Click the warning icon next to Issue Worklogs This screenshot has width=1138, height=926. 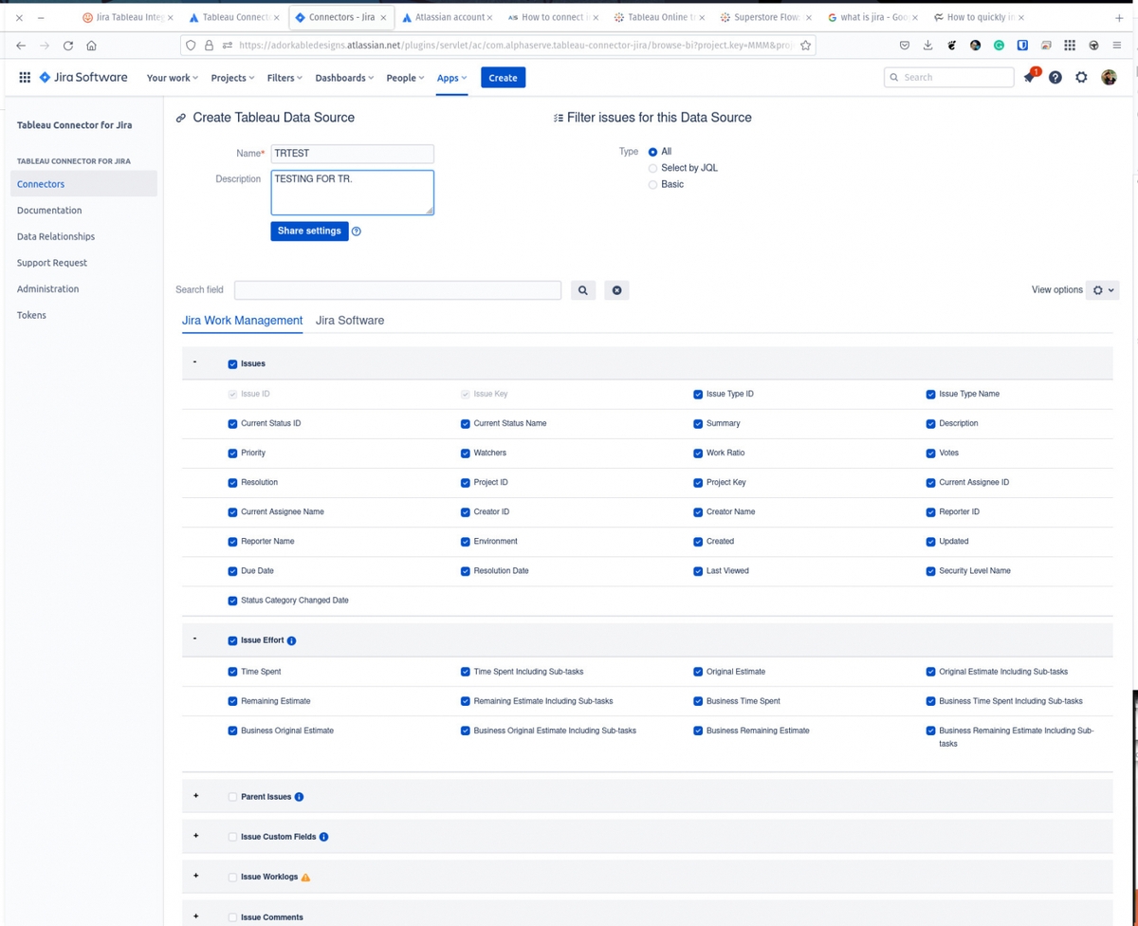click(x=305, y=877)
